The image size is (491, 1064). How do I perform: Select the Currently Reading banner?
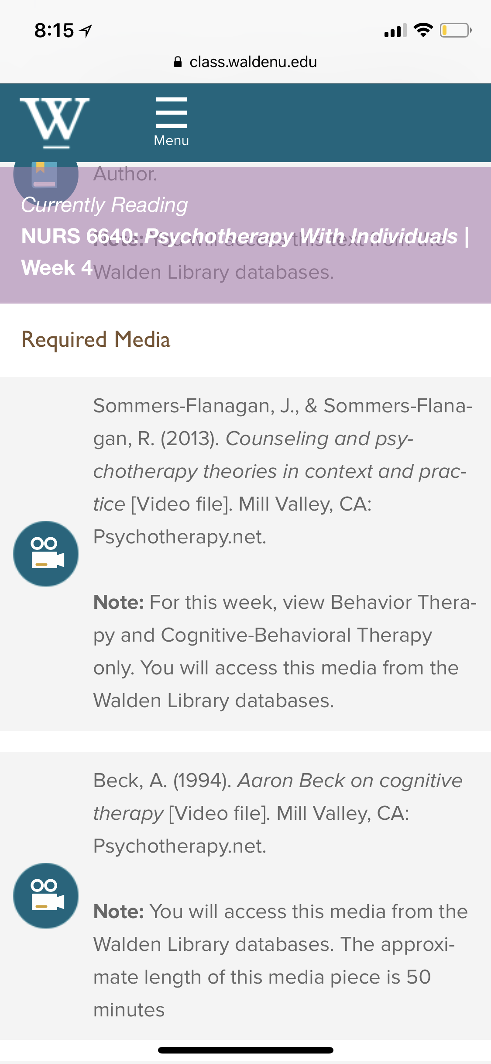tap(245, 235)
